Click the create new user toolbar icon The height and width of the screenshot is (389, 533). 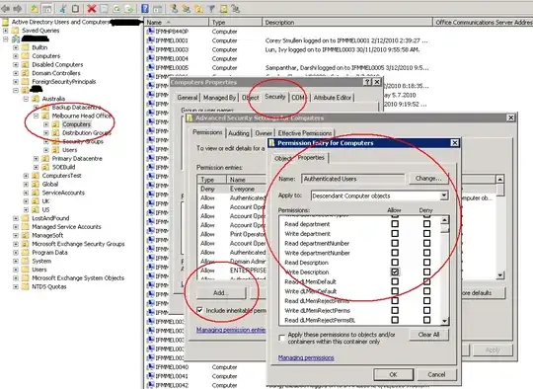(174, 9)
